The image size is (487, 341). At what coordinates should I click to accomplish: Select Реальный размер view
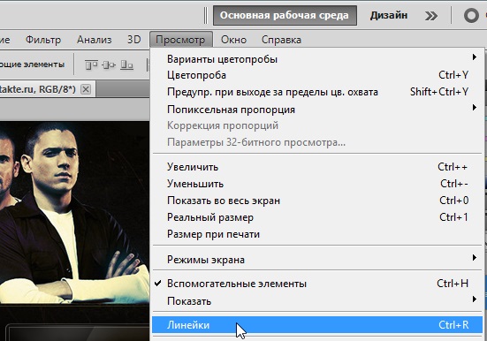pyautogui.click(x=317, y=217)
